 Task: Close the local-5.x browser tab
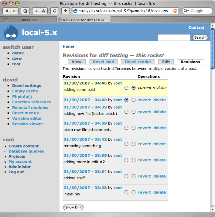click(6, 20)
